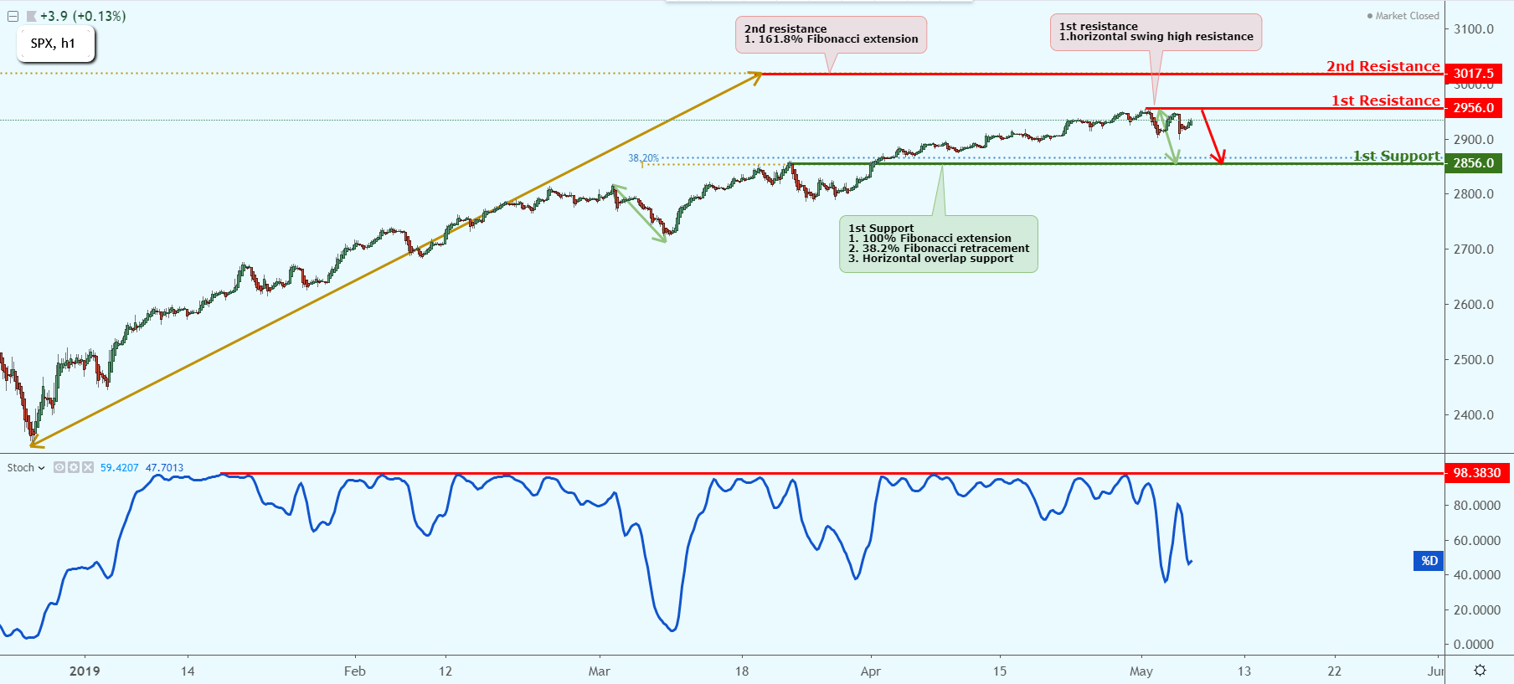Click the Apr label on time axis
Image resolution: width=1514 pixels, height=684 pixels.
pyautogui.click(x=870, y=671)
